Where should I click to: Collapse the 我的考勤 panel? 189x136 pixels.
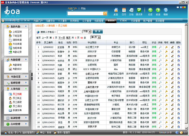(x=26, y=26)
